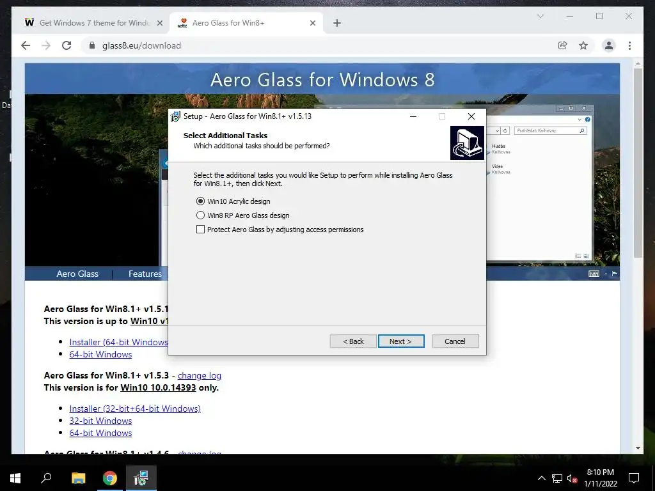Open Installer (32-bit+64-bit Windows) link
Viewport: 655px width, 491px height.
click(135, 409)
